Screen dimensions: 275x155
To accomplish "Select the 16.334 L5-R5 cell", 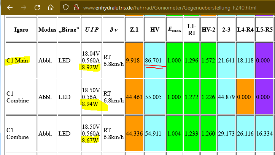I will point(264,133).
